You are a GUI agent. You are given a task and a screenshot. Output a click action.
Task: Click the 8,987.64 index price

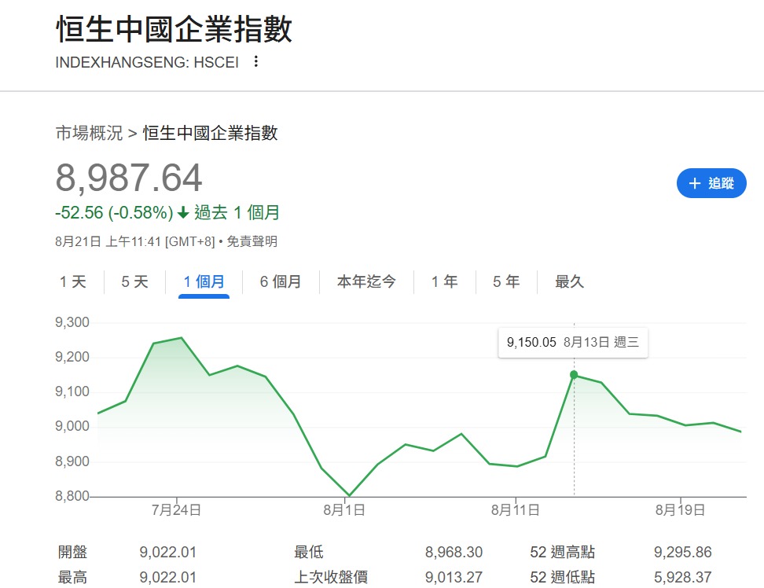(129, 178)
